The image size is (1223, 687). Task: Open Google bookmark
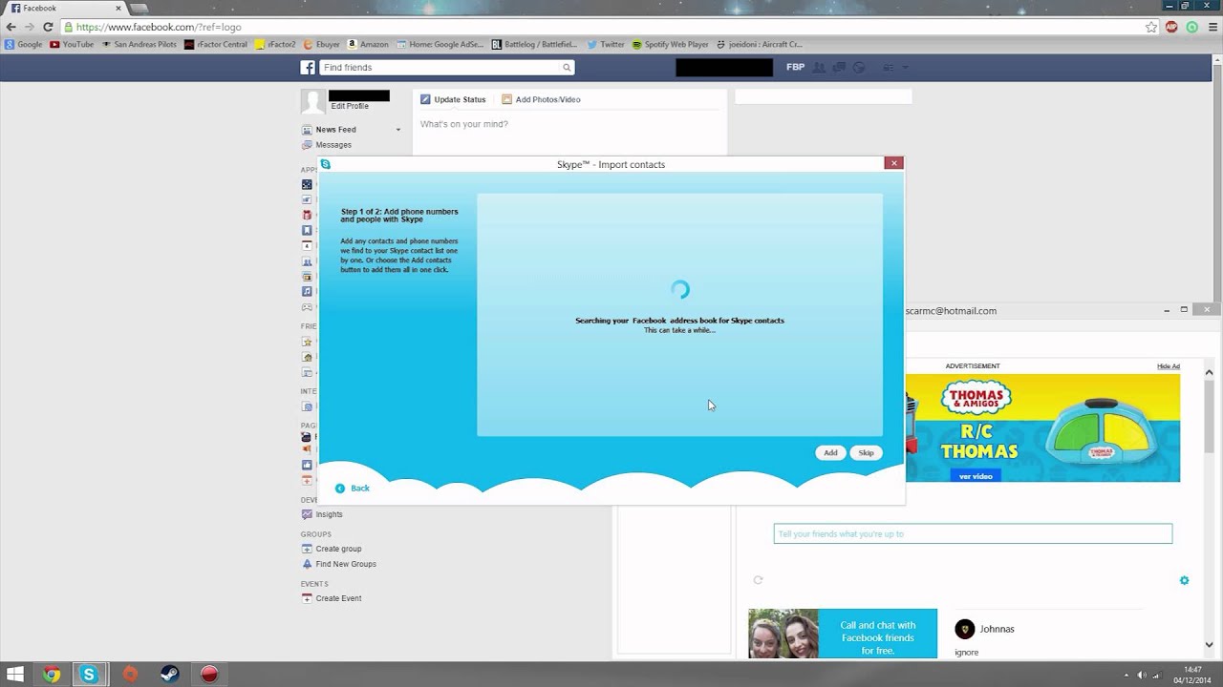tap(24, 44)
